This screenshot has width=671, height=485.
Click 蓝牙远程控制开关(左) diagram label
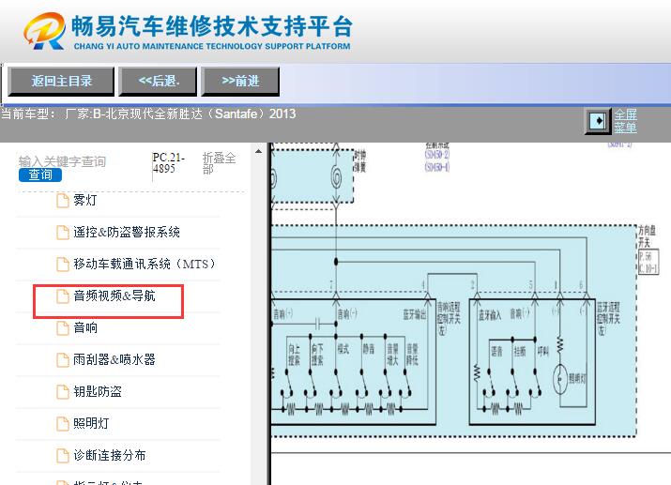[608, 319]
